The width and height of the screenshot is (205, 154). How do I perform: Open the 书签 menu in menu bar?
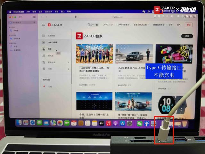coord(56,12)
